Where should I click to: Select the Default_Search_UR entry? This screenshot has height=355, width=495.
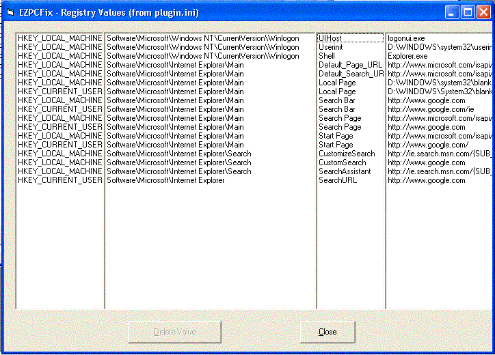tap(350, 74)
